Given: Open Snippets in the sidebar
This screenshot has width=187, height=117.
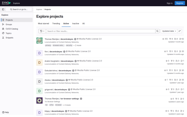Looking at the screenshot, I should pos(17,38).
